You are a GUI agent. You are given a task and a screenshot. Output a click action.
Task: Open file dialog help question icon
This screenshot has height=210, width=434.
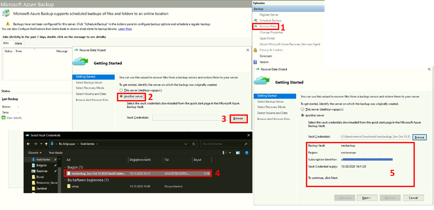coord(247,152)
